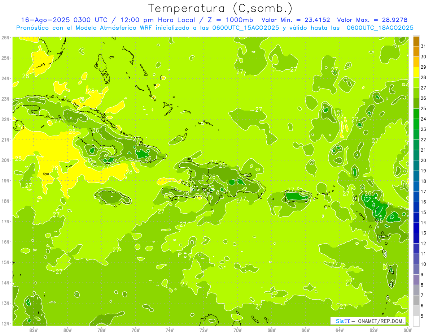Click the '62W' longitude axis label
The width and height of the screenshot is (433, 335).
tap(373, 330)
